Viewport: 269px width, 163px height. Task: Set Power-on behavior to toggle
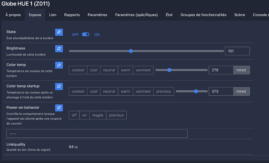(98, 115)
